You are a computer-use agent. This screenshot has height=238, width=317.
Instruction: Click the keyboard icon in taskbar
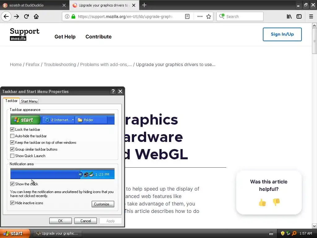click(271, 234)
